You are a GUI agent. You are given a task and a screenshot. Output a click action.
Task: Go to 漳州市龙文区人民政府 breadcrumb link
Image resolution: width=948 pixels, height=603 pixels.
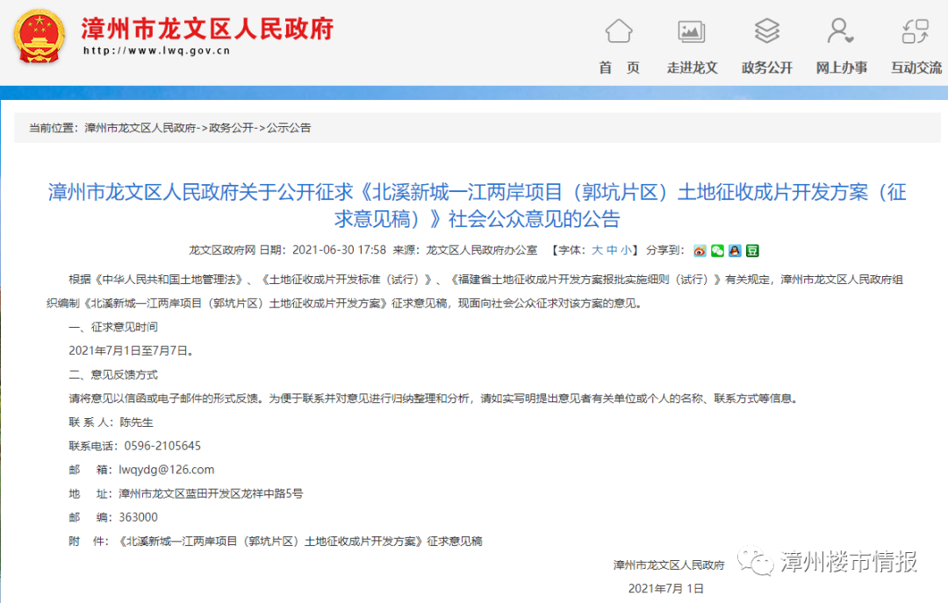tap(140, 128)
